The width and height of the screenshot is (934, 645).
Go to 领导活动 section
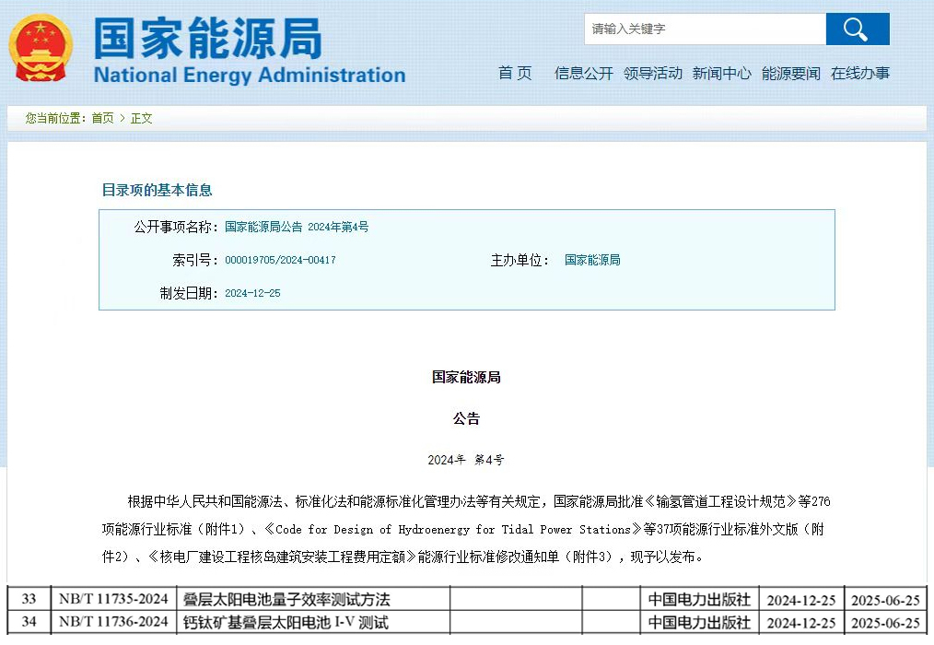point(652,74)
